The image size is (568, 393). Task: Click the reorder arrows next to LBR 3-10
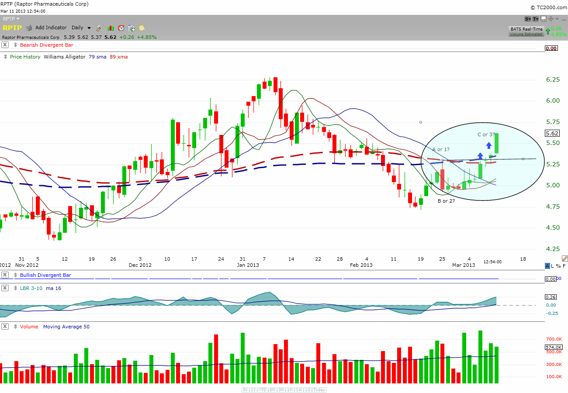[x=15, y=288]
